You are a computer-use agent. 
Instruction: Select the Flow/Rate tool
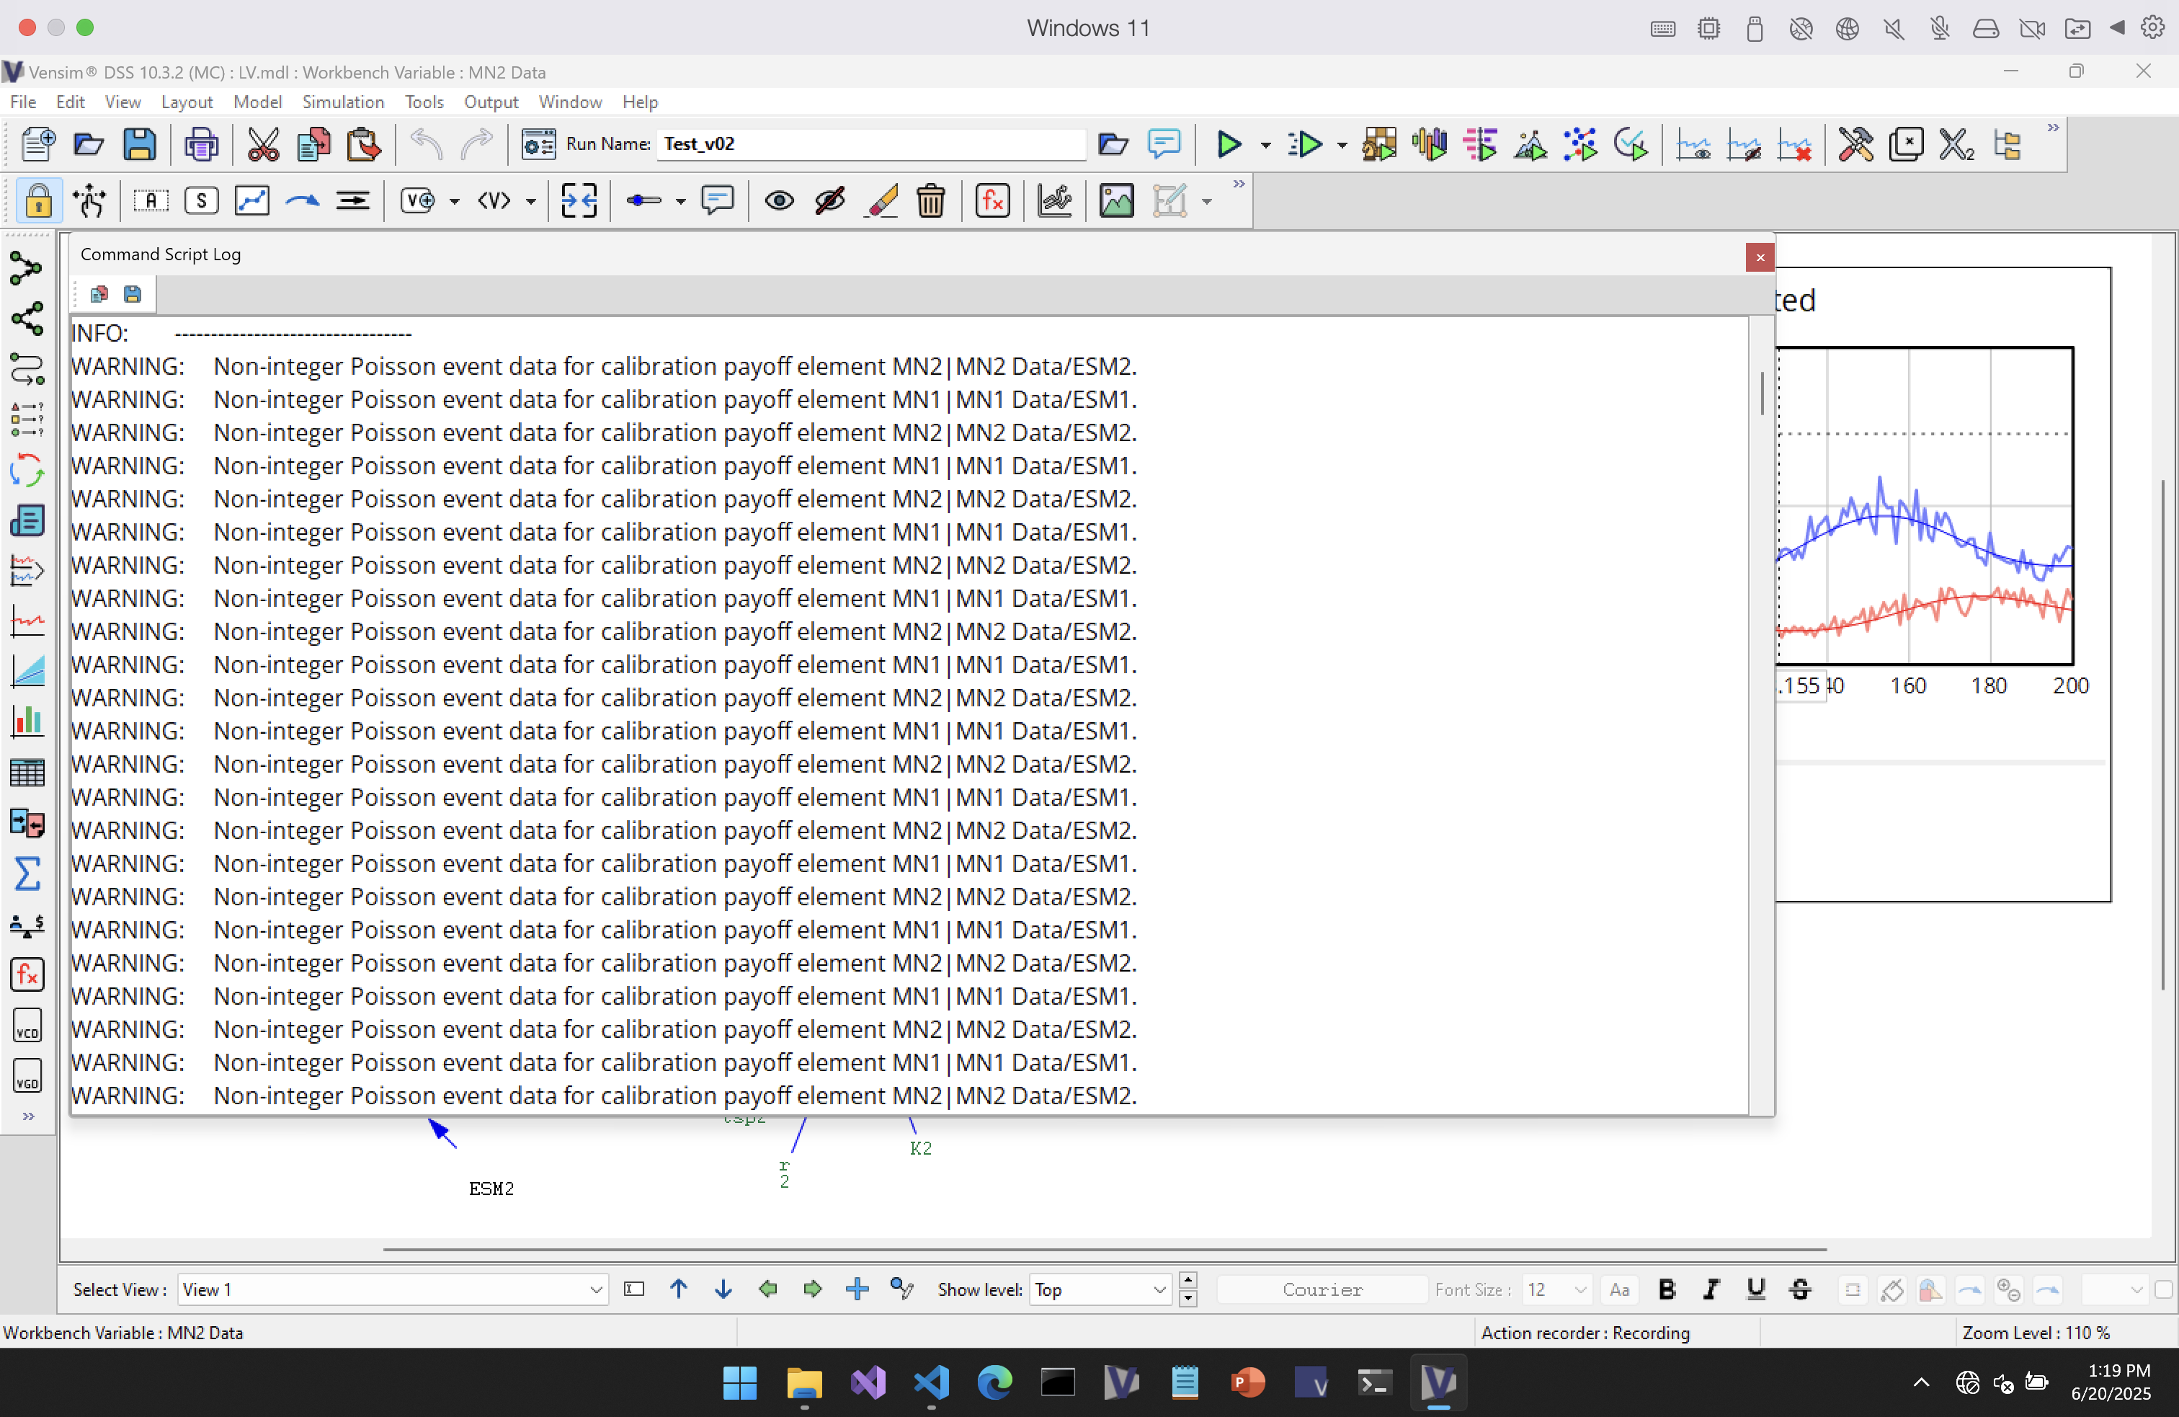coord(352,200)
